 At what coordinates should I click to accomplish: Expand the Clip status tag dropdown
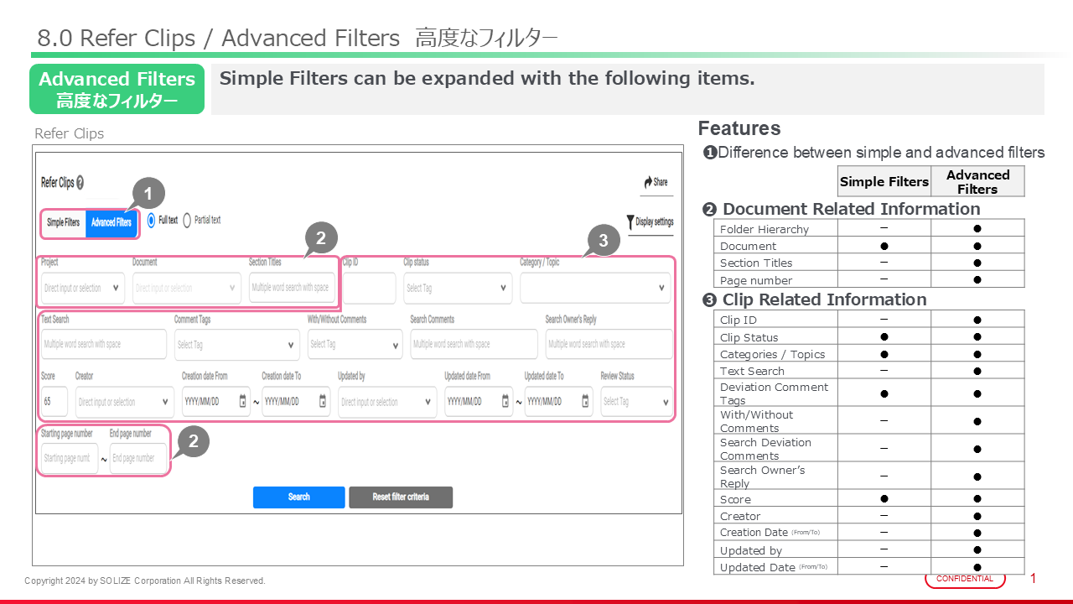click(457, 288)
